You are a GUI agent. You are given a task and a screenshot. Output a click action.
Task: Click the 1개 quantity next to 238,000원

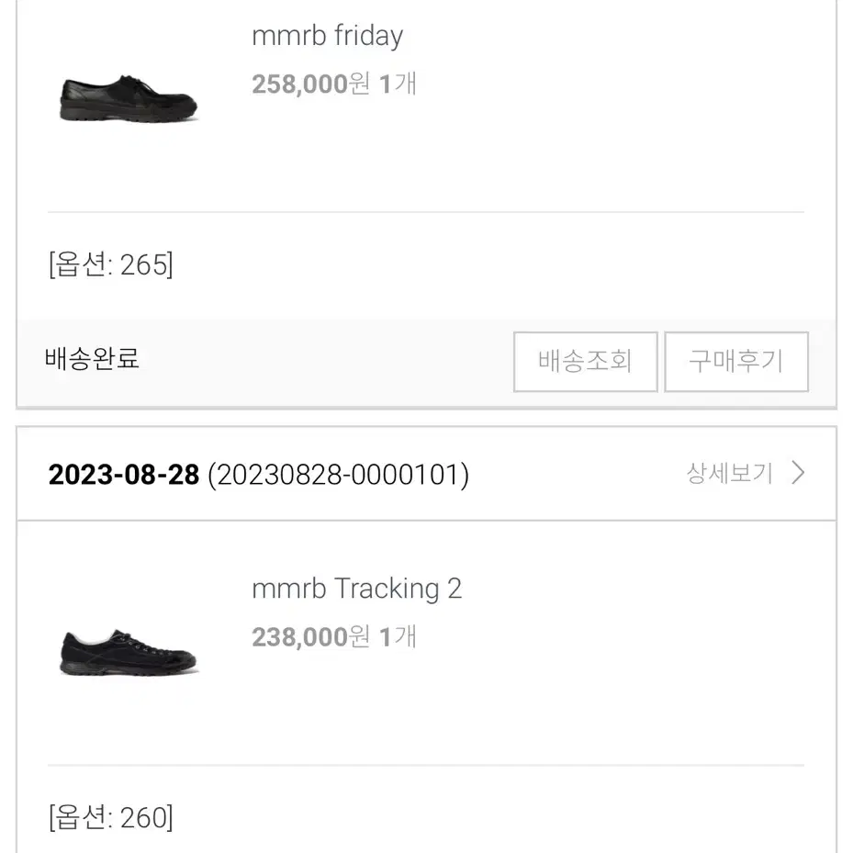(x=398, y=637)
